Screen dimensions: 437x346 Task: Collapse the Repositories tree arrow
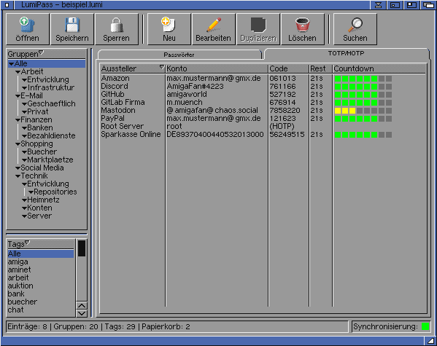coord(31,192)
